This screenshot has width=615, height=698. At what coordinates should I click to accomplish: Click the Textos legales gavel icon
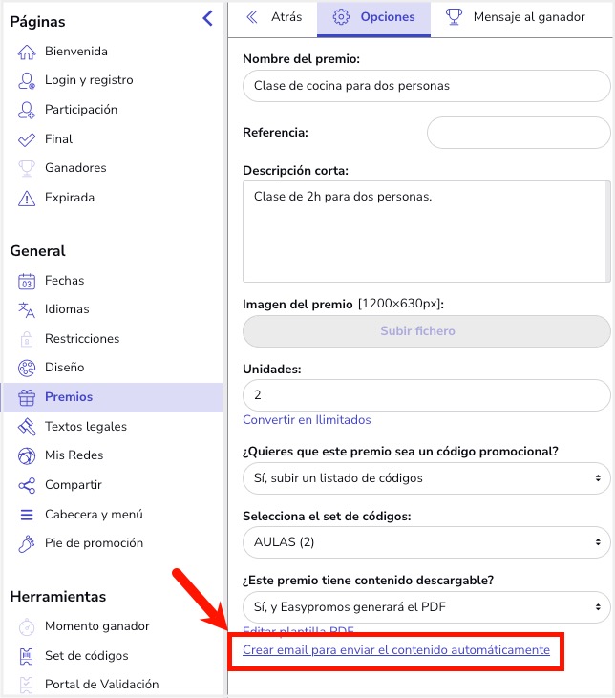coord(27,427)
